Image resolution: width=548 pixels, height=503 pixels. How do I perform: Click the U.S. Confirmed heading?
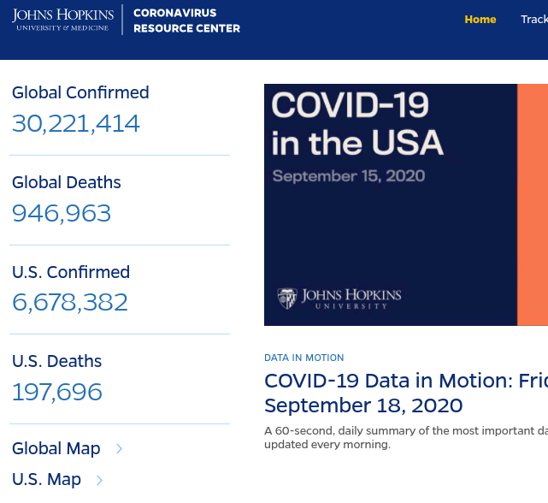pos(71,272)
